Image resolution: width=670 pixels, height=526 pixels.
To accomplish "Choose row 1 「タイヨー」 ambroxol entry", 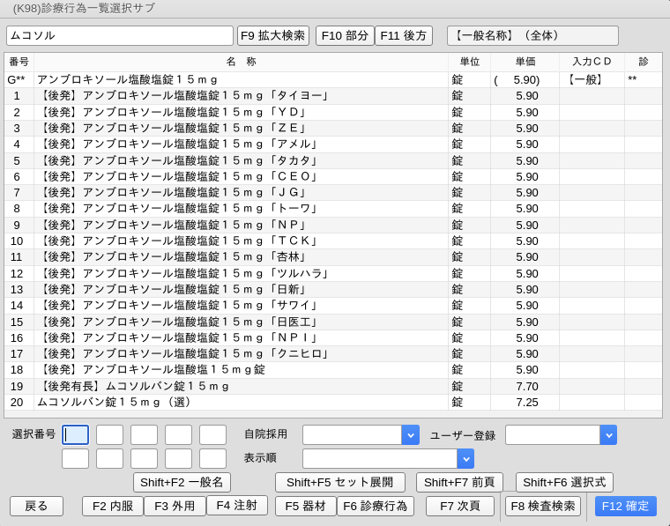I will pyautogui.click(x=240, y=95).
